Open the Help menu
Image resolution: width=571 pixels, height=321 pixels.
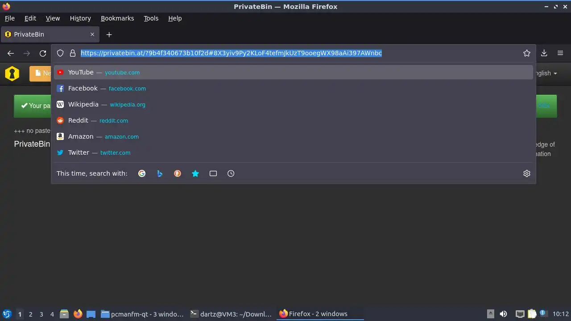pyautogui.click(x=175, y=18)
